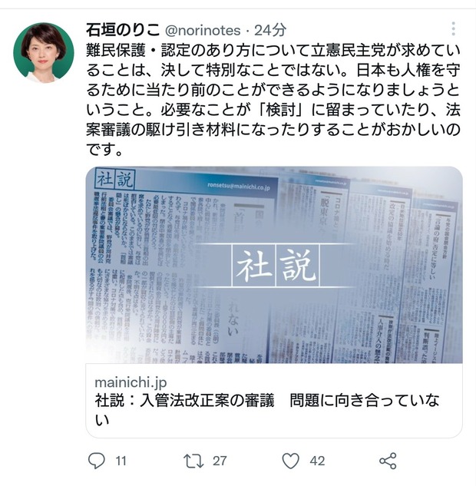This screenshot has height=486, width=476.
Task: Click the 24分 timestamp
Action: pos(270,30)
